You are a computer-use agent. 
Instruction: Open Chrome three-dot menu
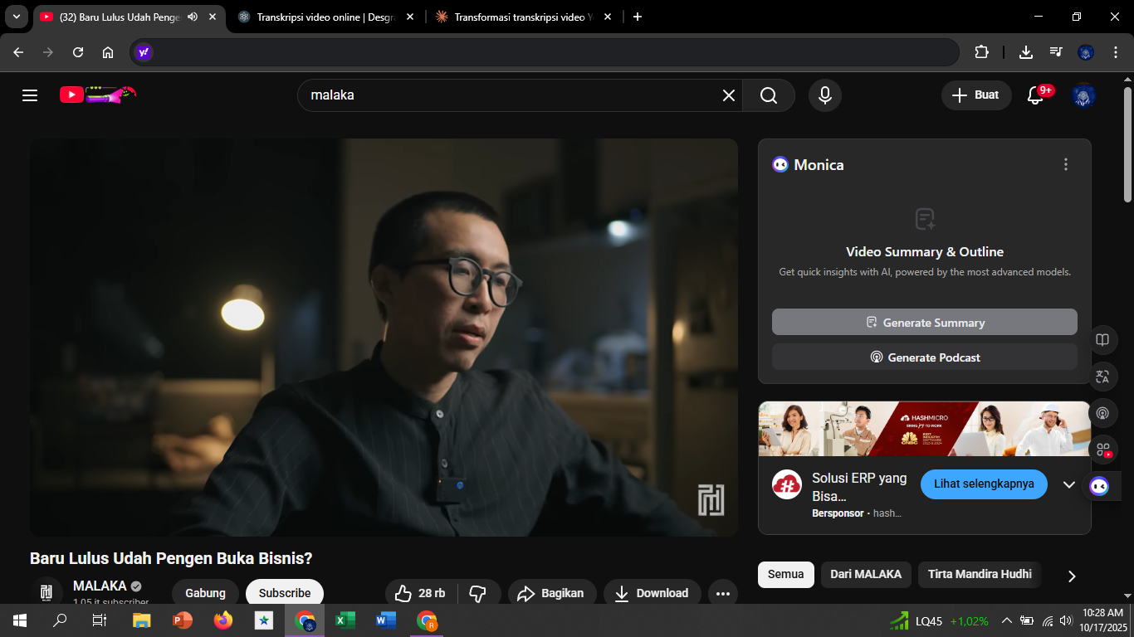[x=1116, y=52]
